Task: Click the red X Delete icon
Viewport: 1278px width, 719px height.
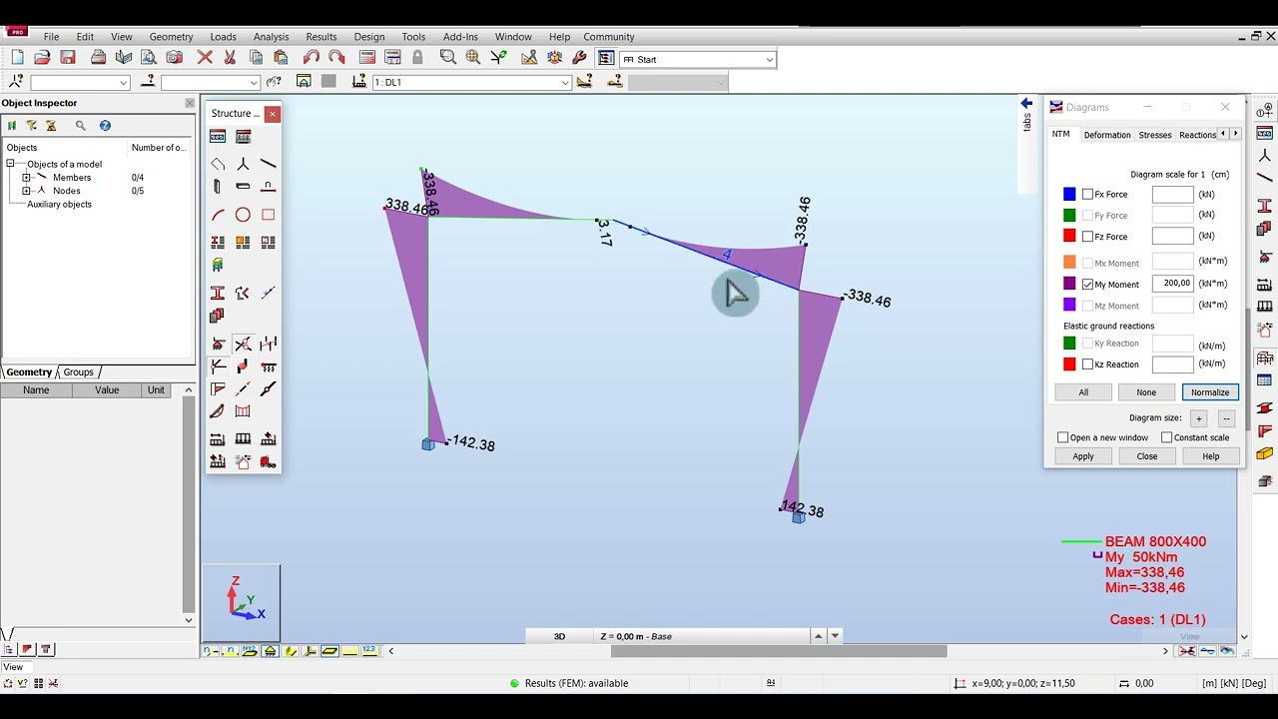Action: pos(205,58)
